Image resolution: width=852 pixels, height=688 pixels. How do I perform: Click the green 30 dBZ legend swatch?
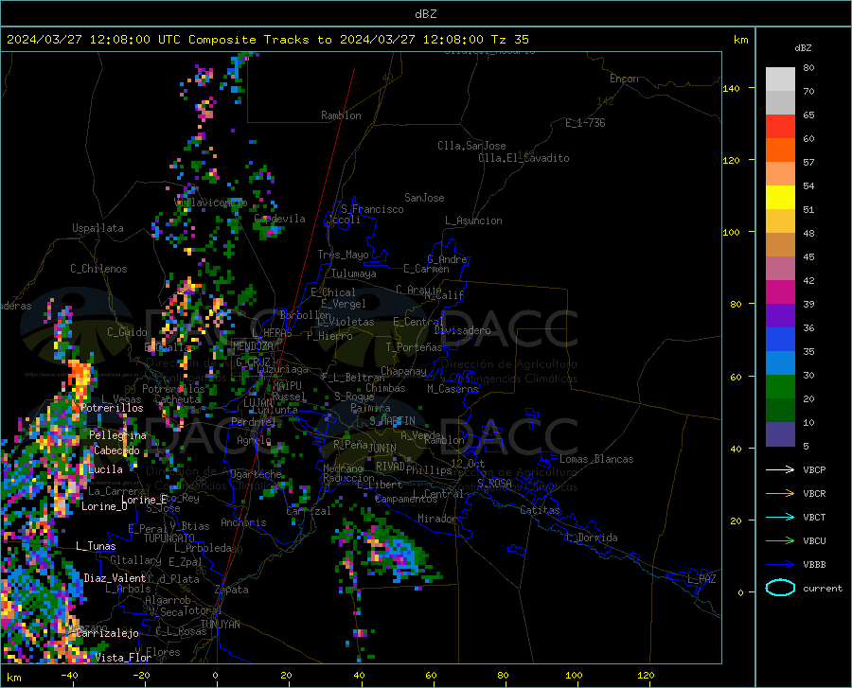click(x=780, y=387)
